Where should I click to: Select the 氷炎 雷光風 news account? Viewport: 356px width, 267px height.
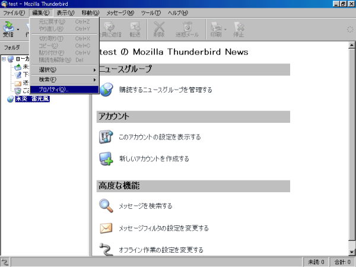pos(33,98)
